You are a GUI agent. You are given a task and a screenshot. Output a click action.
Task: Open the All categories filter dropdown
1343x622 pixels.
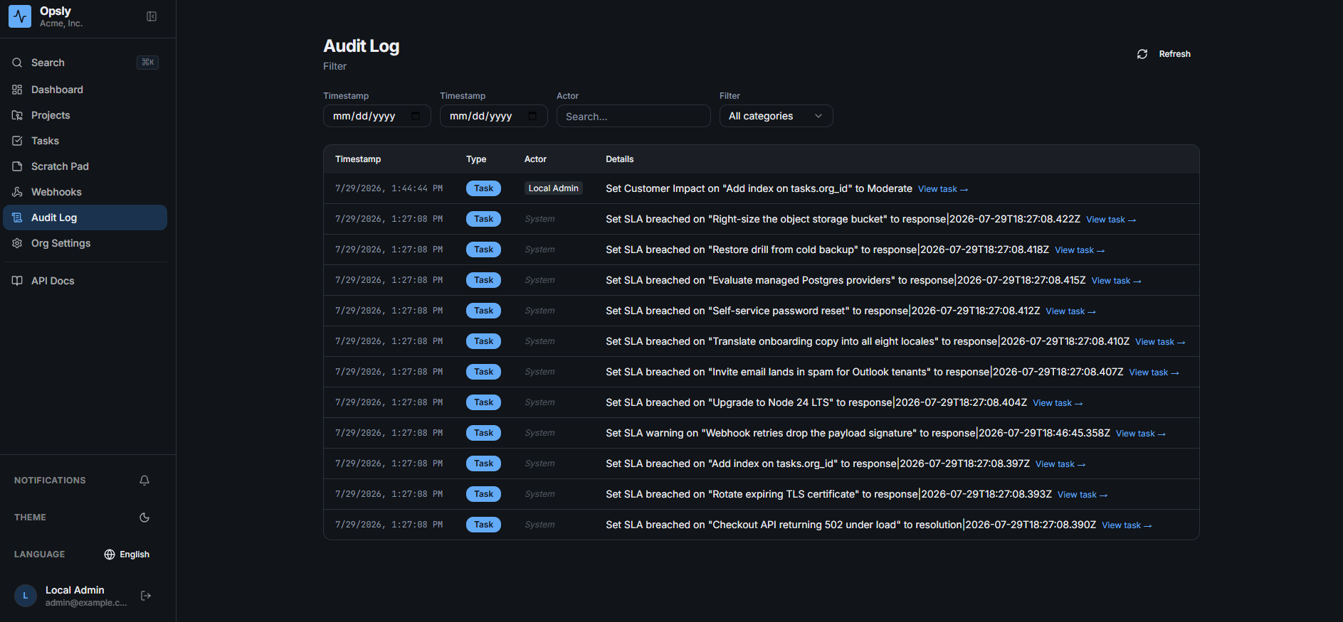(x=776, y=116)
